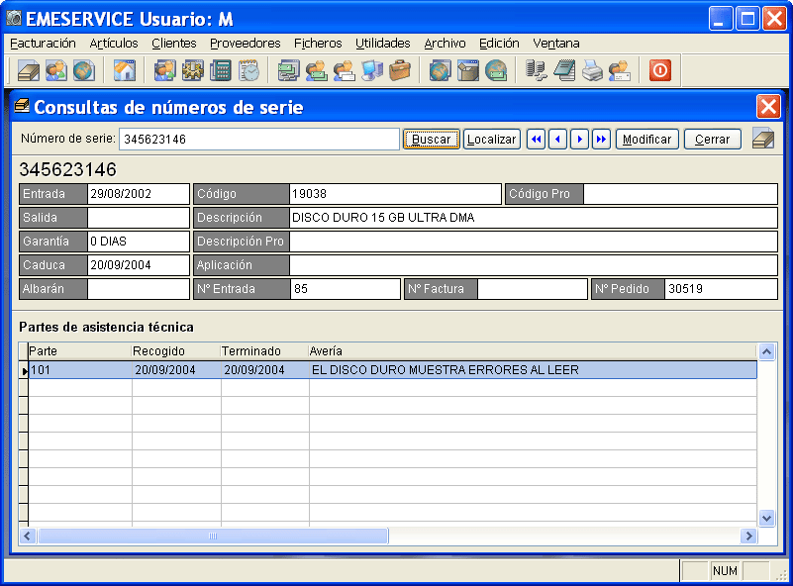Open the spiral notepad toolbar icon
Screen dimensions: 793x586
tap(564, 70)
